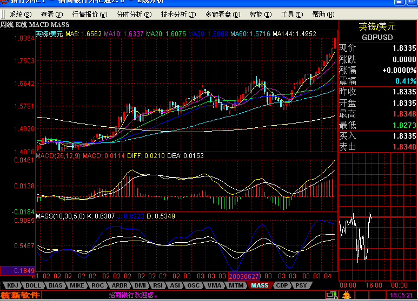Click the GBPUSD symbol label
This screenshot has height=301, width=418.
[377, 37]
